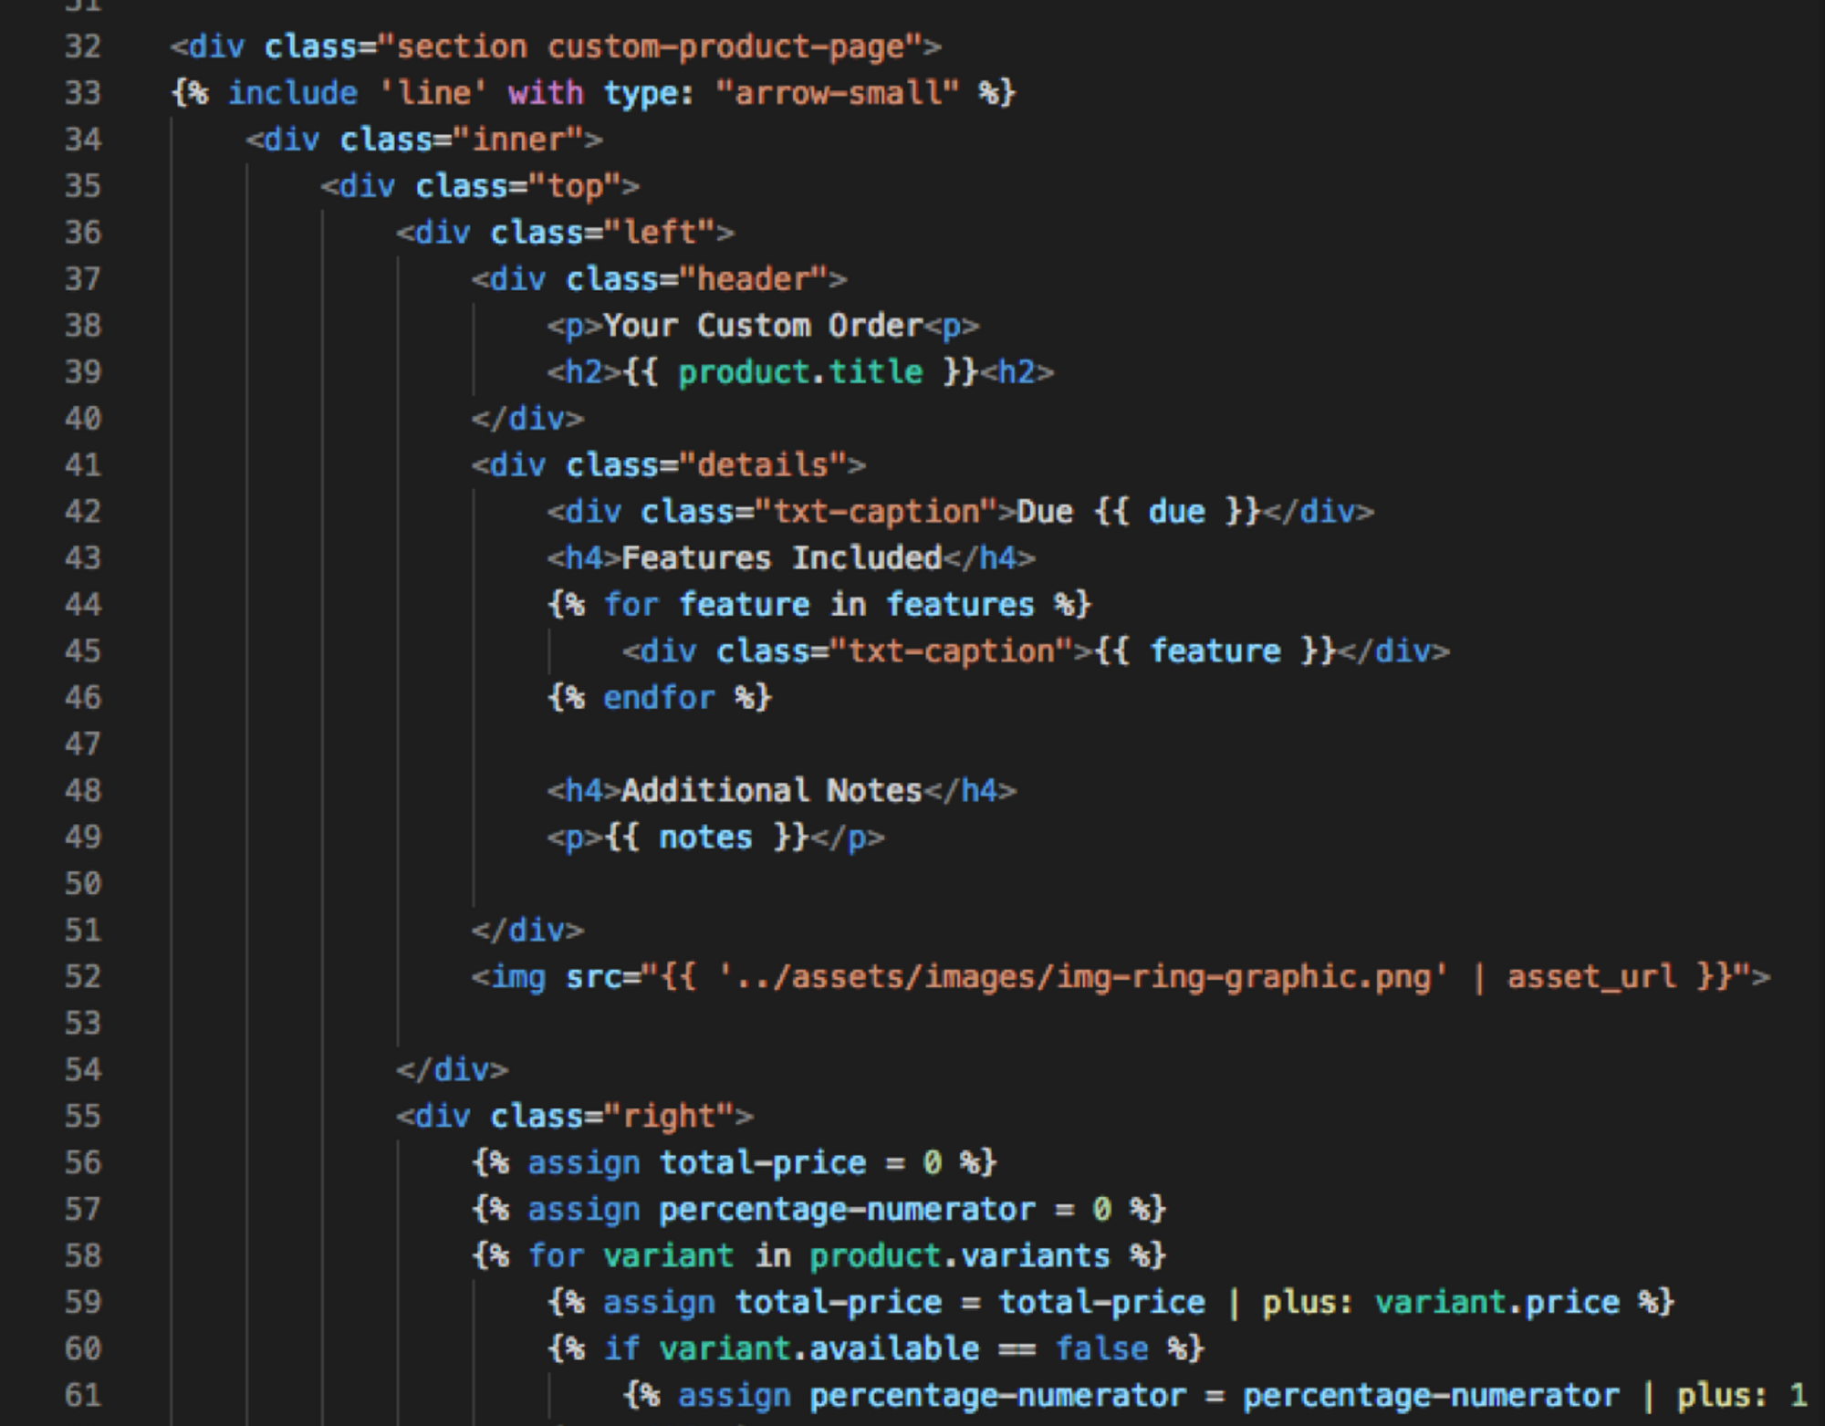The width and height of the screenshot is (1825, 1426).
Task: Click 'product.variants' on line 58
Action: click(959, 1256)
